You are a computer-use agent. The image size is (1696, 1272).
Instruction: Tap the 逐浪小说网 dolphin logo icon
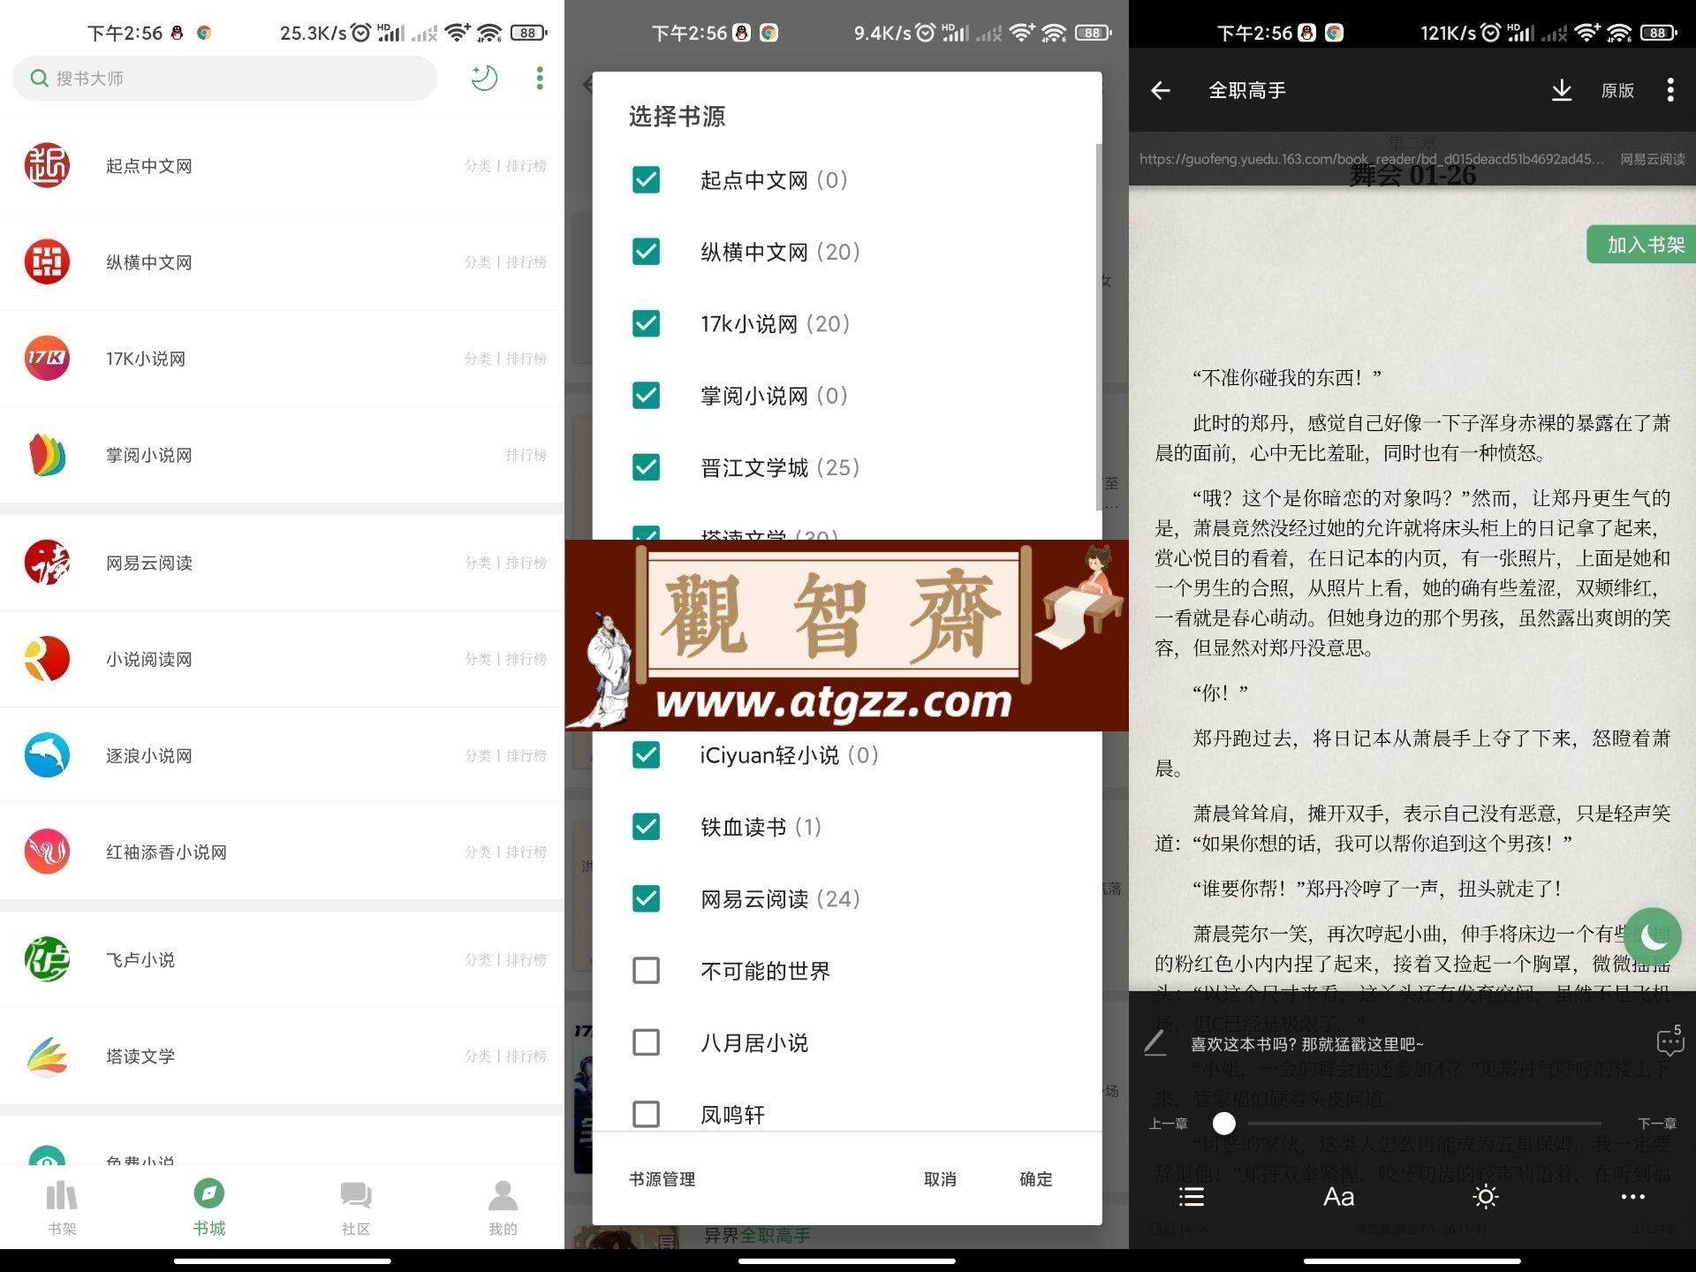[47, 755]
